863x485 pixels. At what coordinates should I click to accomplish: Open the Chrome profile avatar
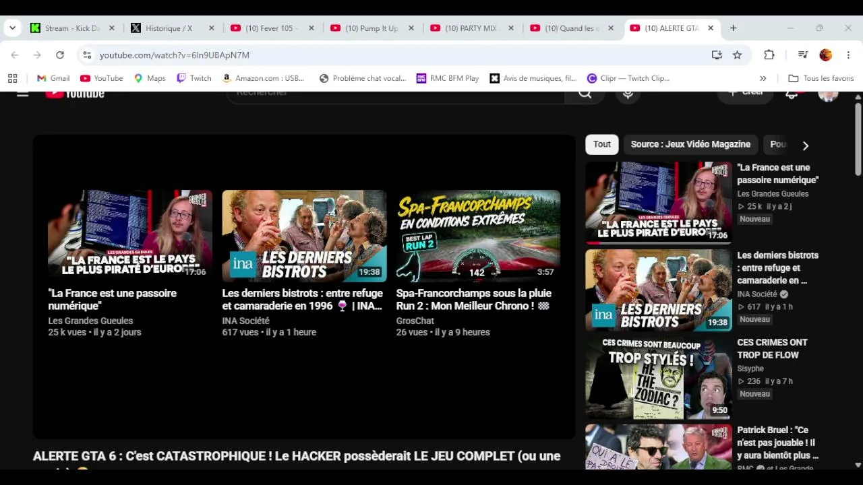(826, 55)
